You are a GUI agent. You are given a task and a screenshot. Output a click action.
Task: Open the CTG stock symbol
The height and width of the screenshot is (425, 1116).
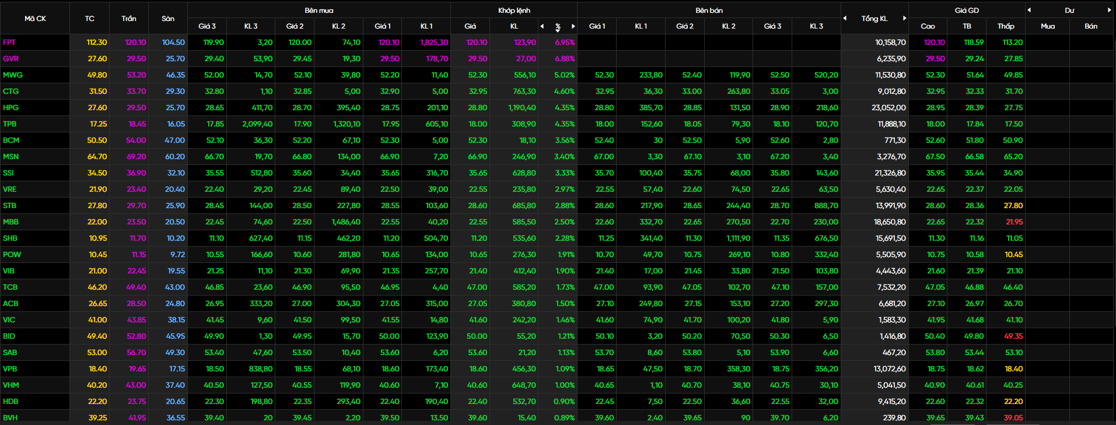(x=11, y=92)
